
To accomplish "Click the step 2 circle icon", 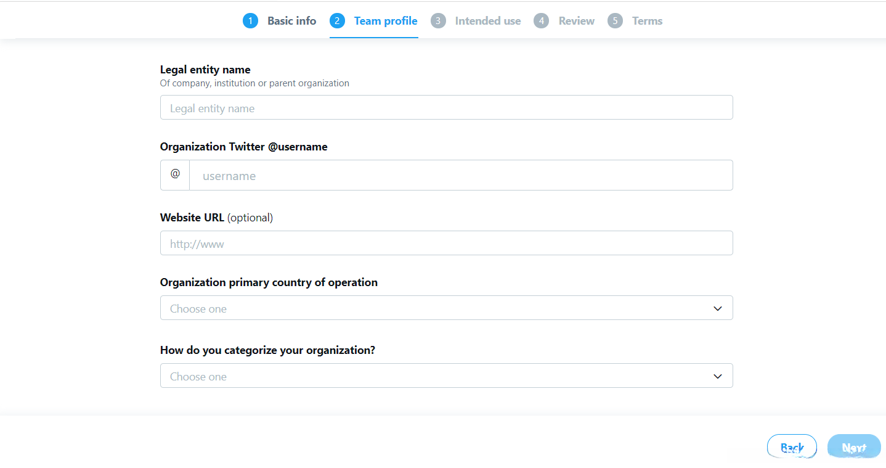I will tap(337, 21).
